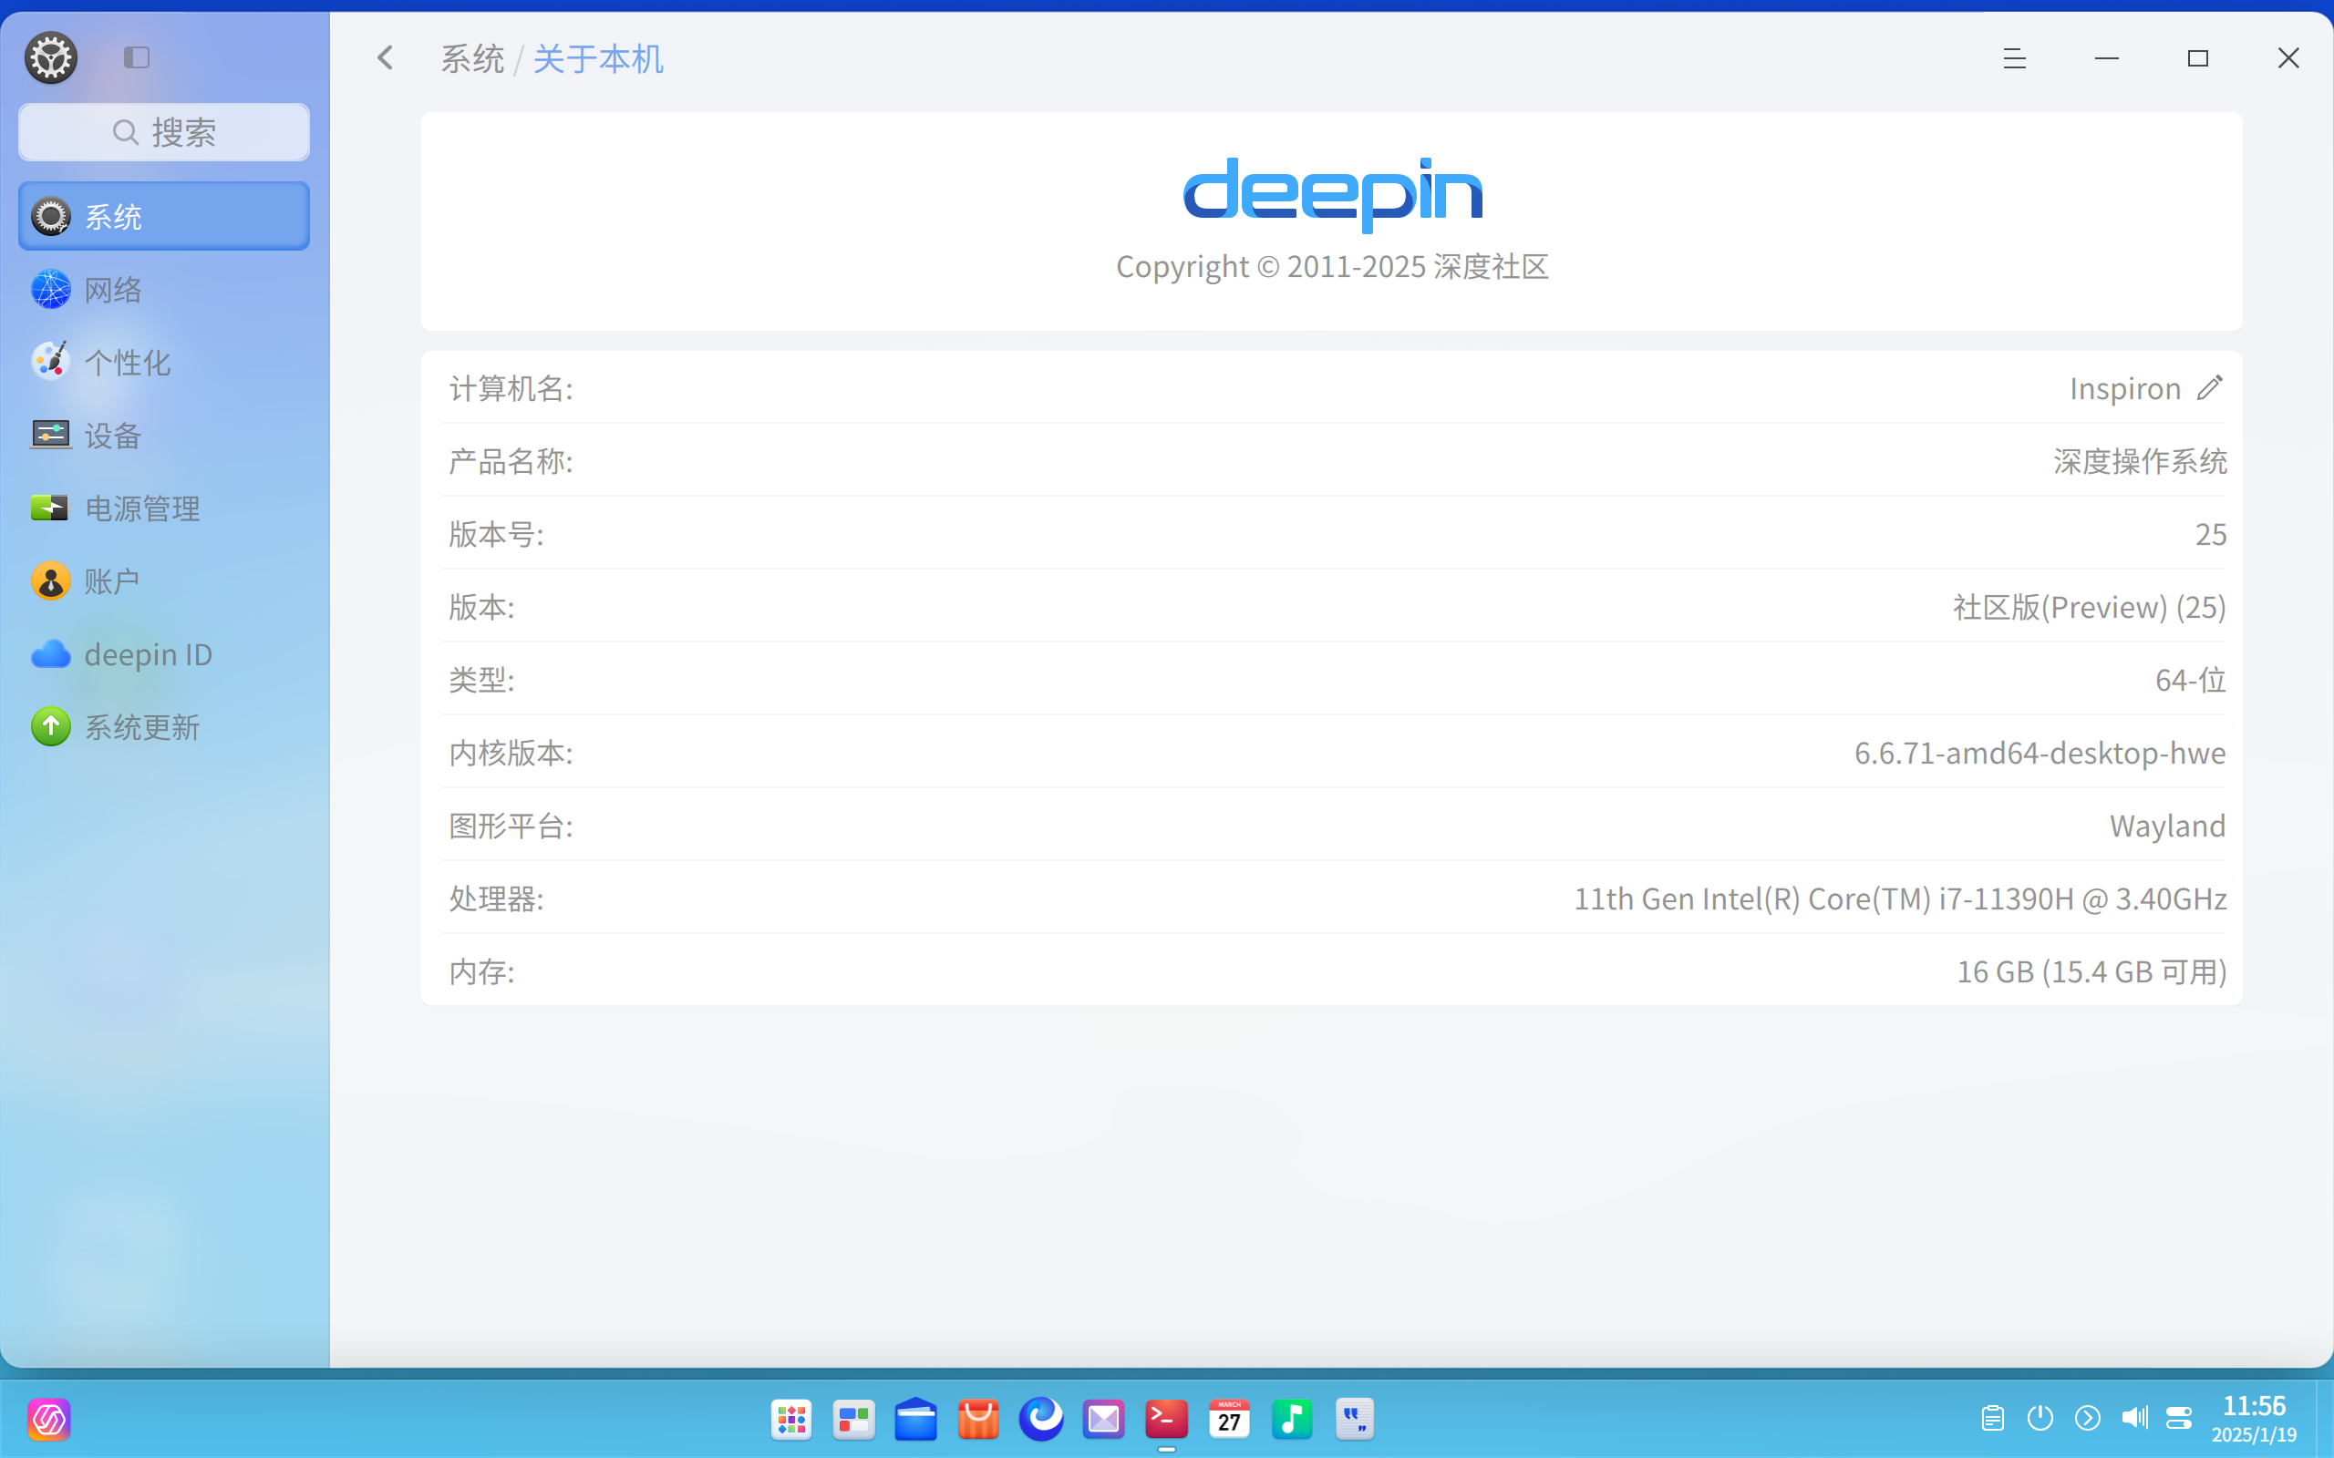Open 电源管理 power settings
2334x1458 pixels.
click(142, 508)
